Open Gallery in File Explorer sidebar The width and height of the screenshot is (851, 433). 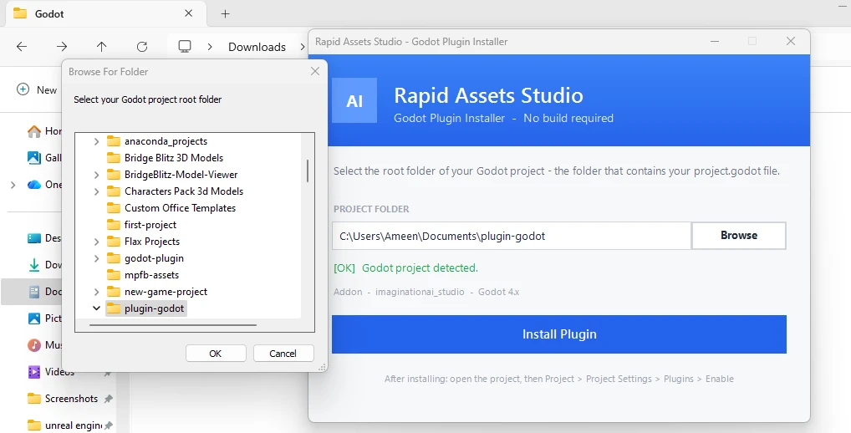coord(44,157)
